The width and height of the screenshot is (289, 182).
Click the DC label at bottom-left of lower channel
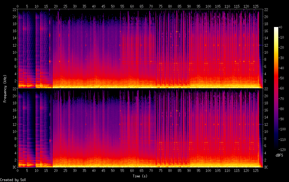pos(13,167)
